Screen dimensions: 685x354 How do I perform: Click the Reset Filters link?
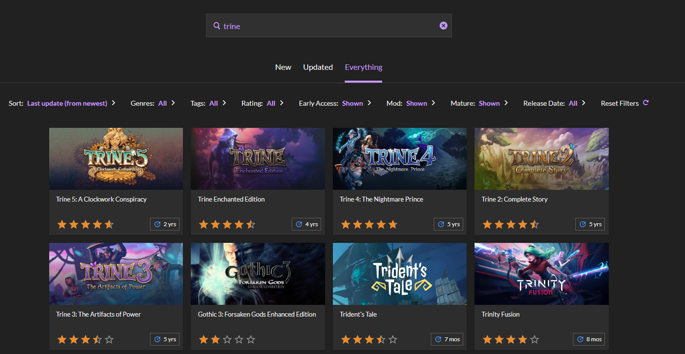[620, 103]
